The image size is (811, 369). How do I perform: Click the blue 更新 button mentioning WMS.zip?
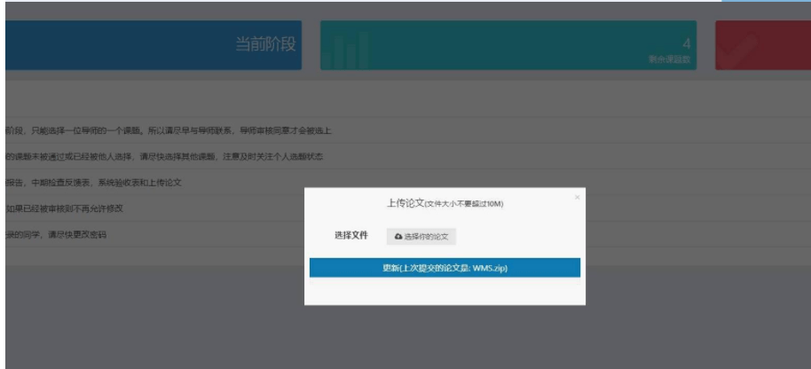point(445,268)
